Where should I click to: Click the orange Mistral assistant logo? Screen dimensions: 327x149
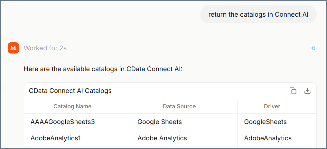point(13,48)
